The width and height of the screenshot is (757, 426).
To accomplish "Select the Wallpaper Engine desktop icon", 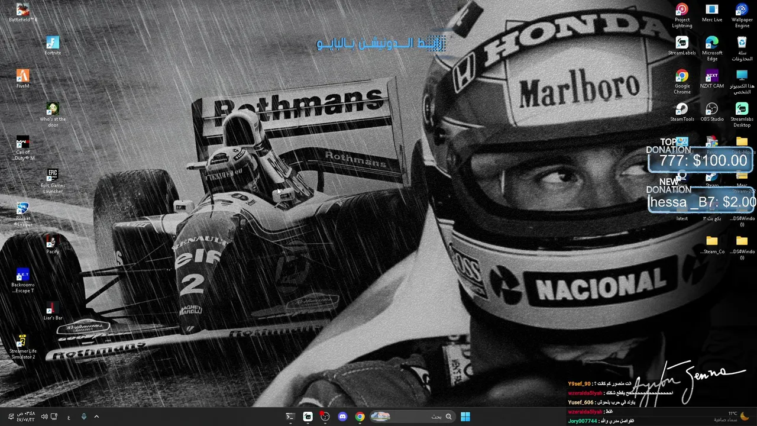I will [742, 15].
